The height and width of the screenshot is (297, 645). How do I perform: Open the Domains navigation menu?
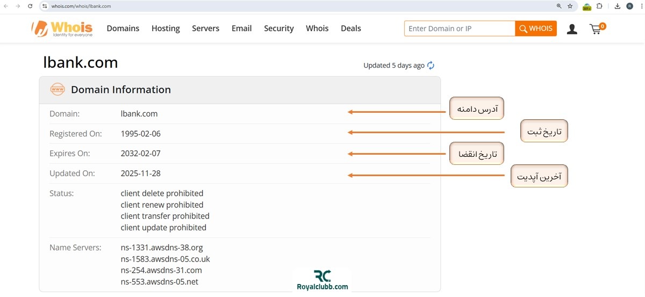123,28
